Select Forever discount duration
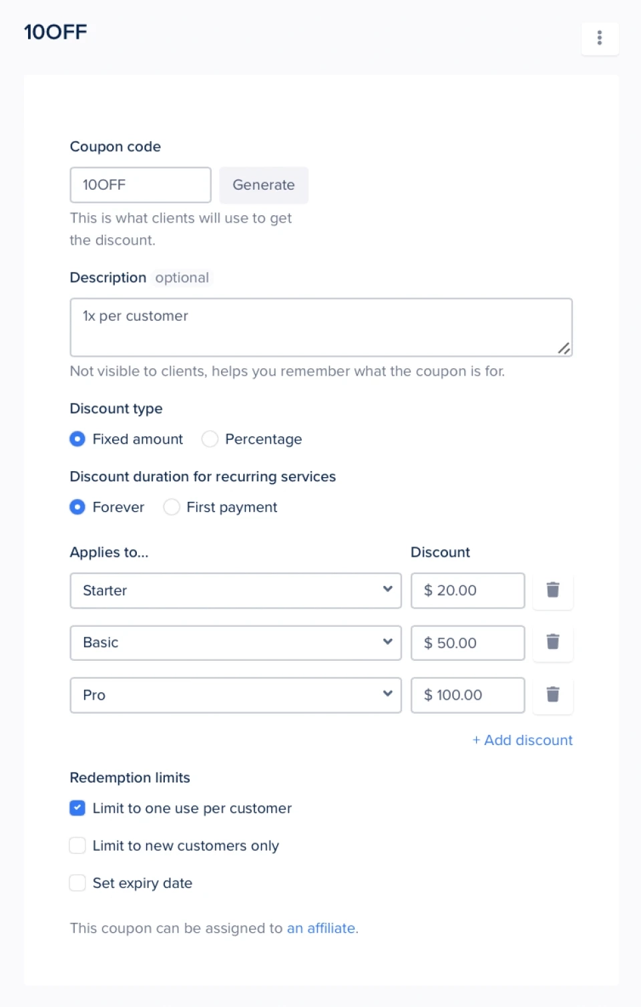641x1007 pixels. pos(77,507)
